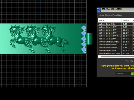
Task: Select the White Gold:10KX1 row
Action: [x=116, y=45]
